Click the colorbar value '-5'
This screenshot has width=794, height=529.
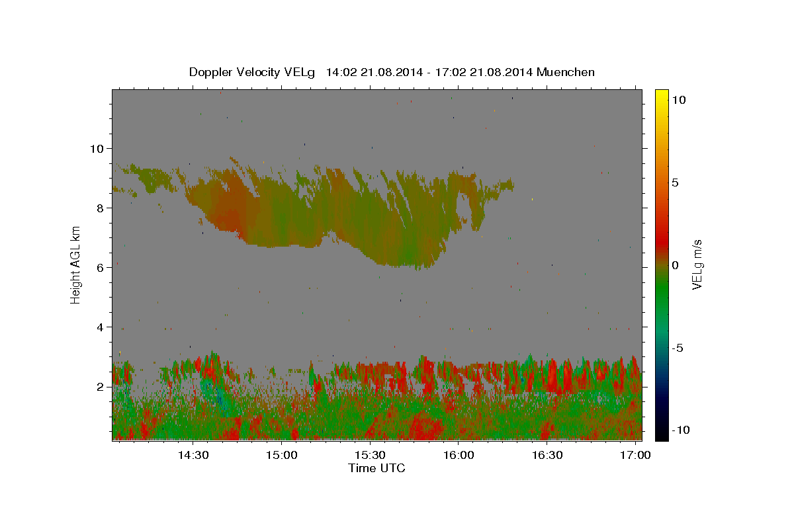coord(678,348)
